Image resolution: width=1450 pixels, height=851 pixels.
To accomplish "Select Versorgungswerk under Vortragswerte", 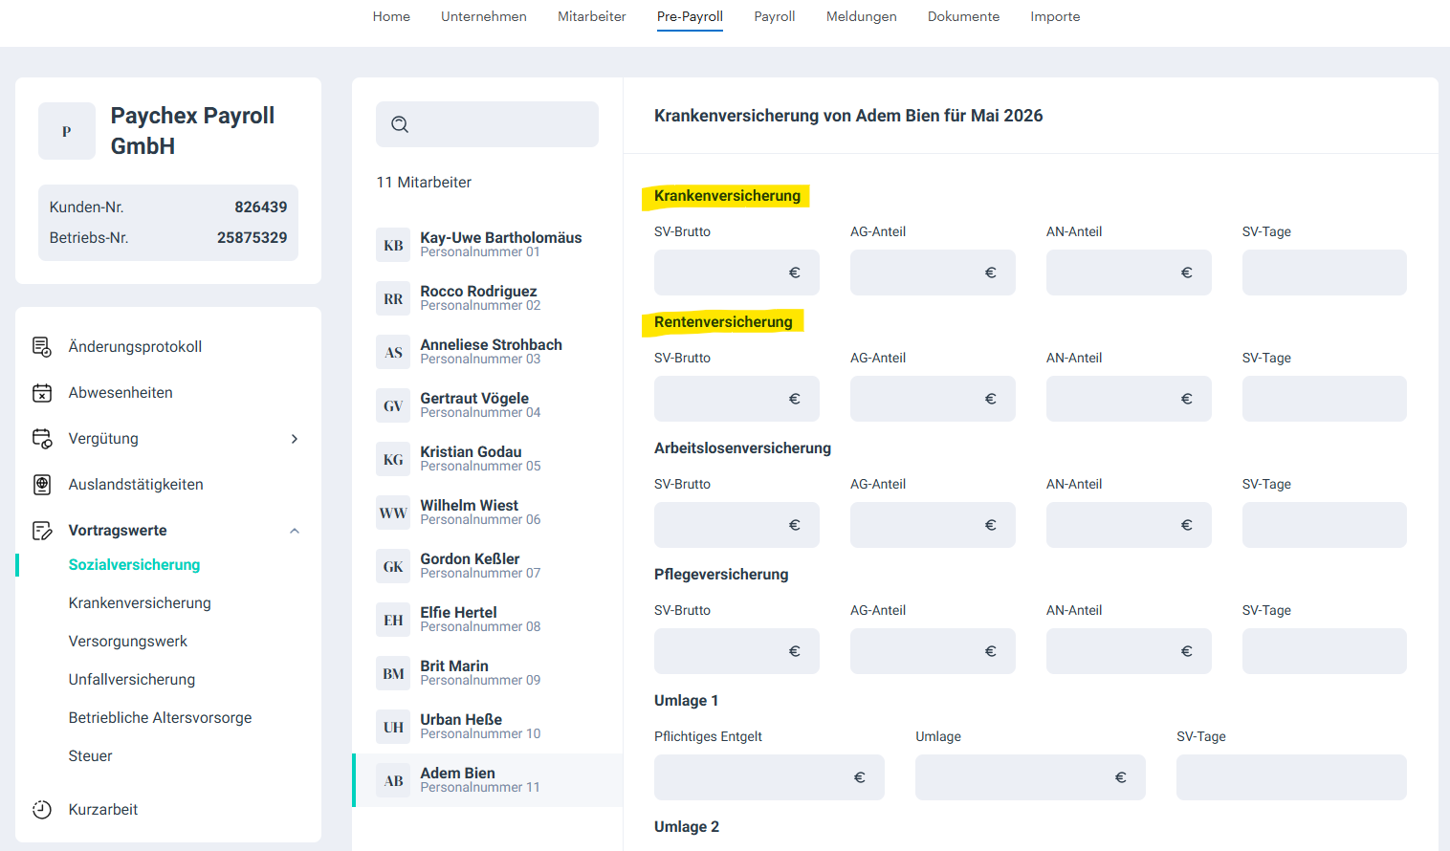I will [x=128, y=641].
